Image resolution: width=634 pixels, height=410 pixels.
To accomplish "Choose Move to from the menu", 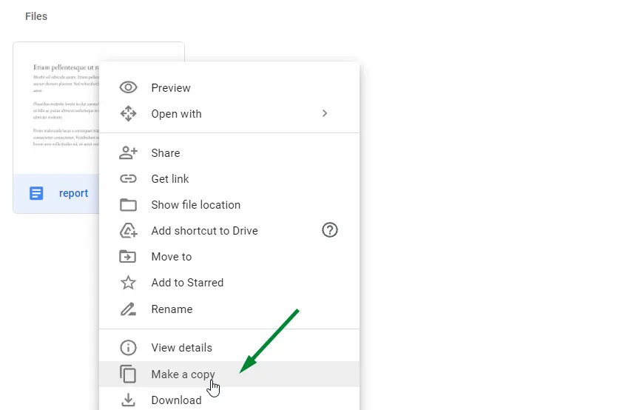I will (229, 256).
